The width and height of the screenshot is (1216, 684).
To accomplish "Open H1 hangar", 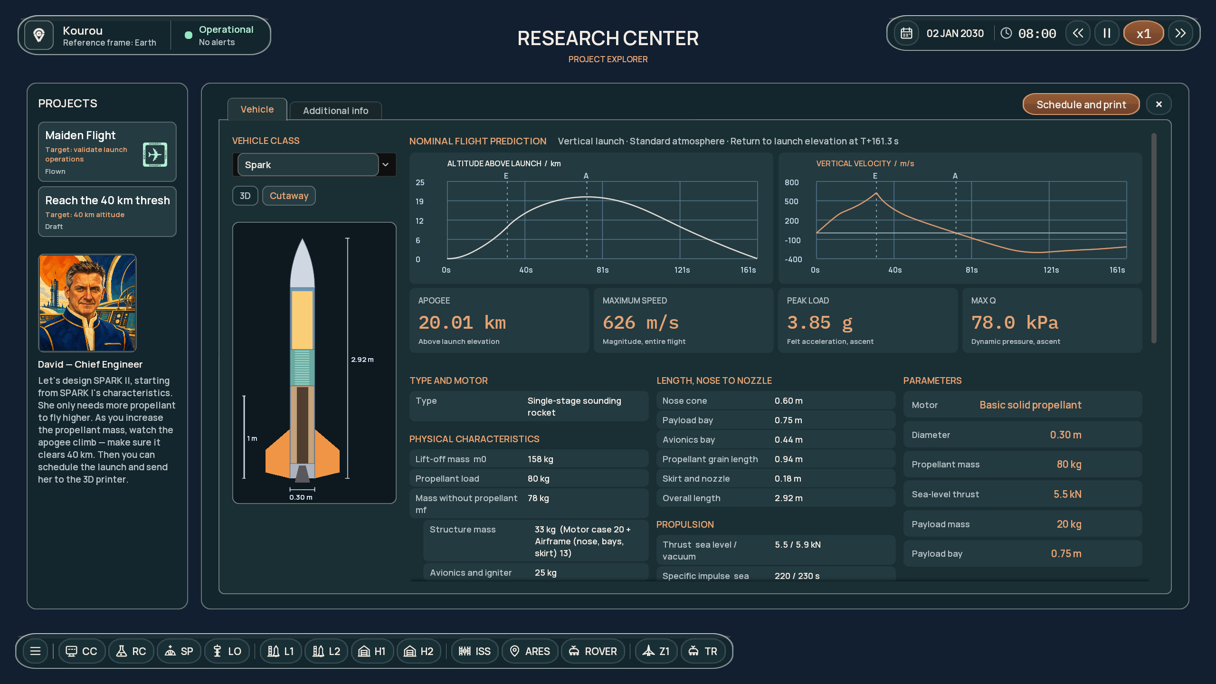I will 372,651.
